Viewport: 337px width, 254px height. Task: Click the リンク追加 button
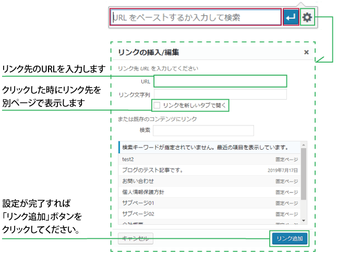(x=289, y=239)
